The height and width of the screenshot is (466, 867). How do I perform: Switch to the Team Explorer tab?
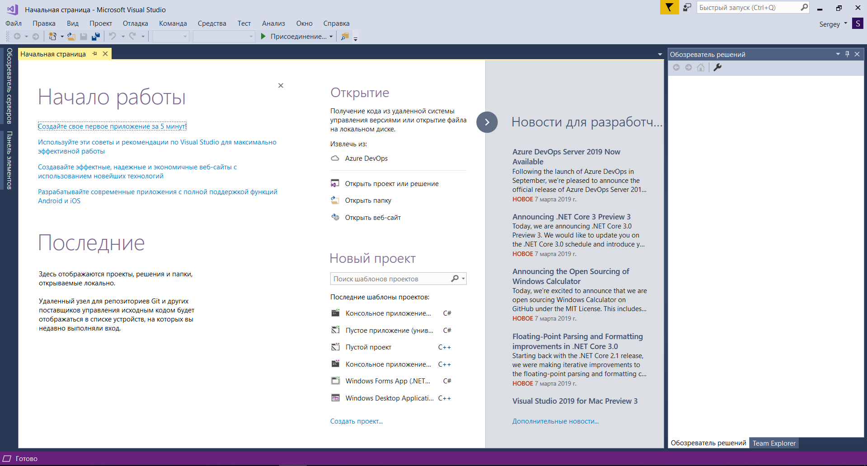coord(774,443)
